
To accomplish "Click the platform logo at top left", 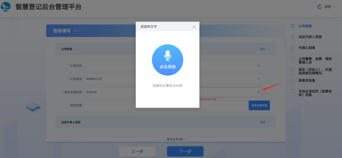I will coord(6,7).
